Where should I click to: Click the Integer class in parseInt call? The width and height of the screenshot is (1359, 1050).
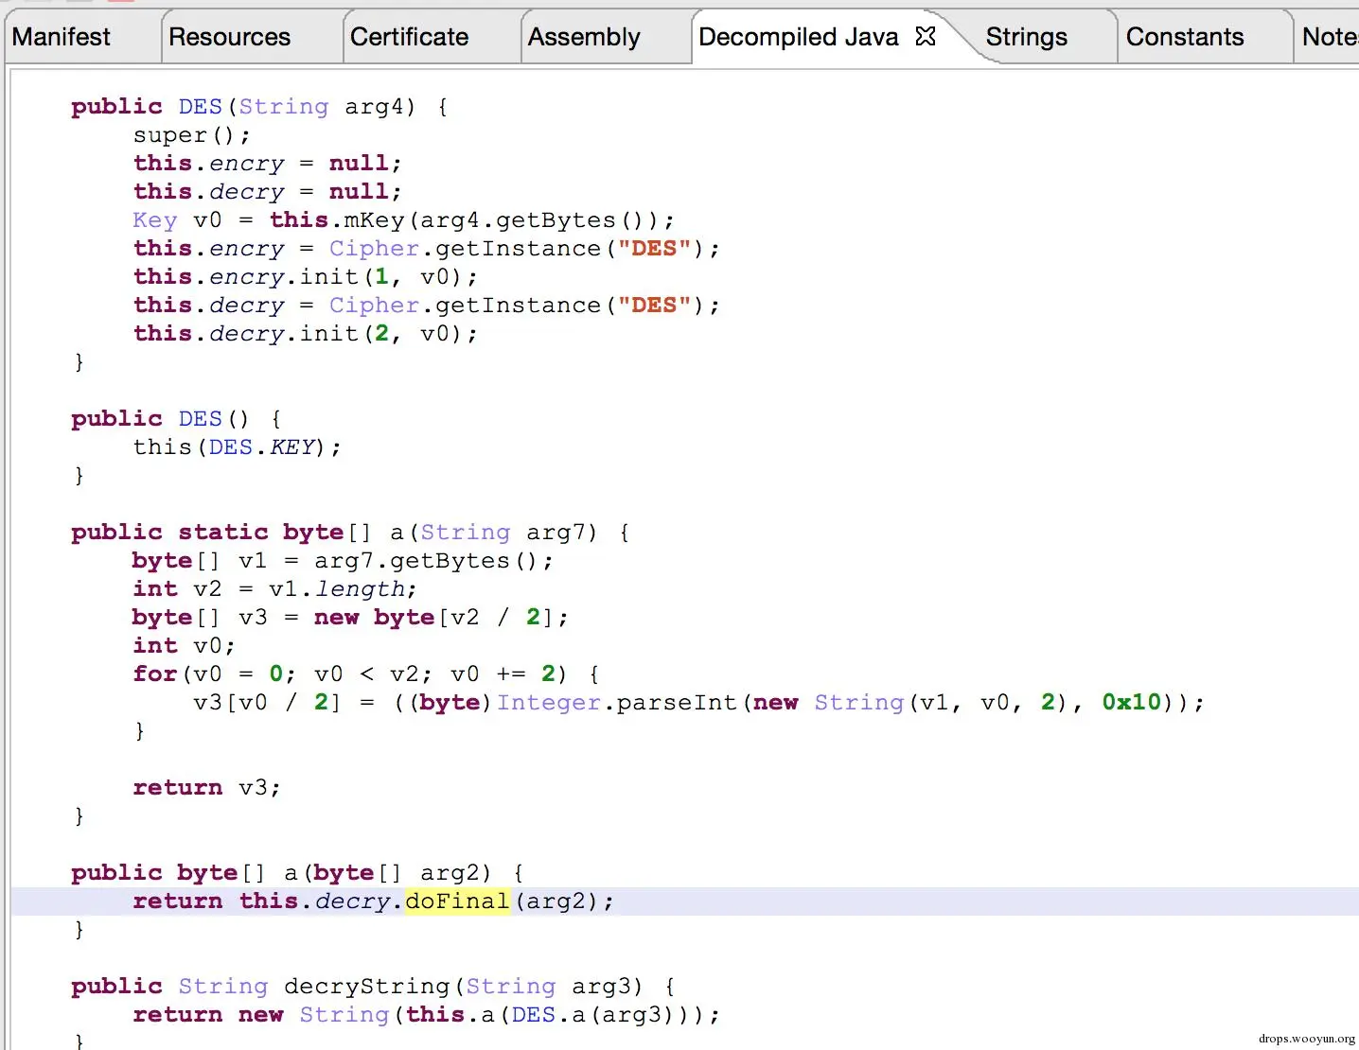tap(549, 703)
